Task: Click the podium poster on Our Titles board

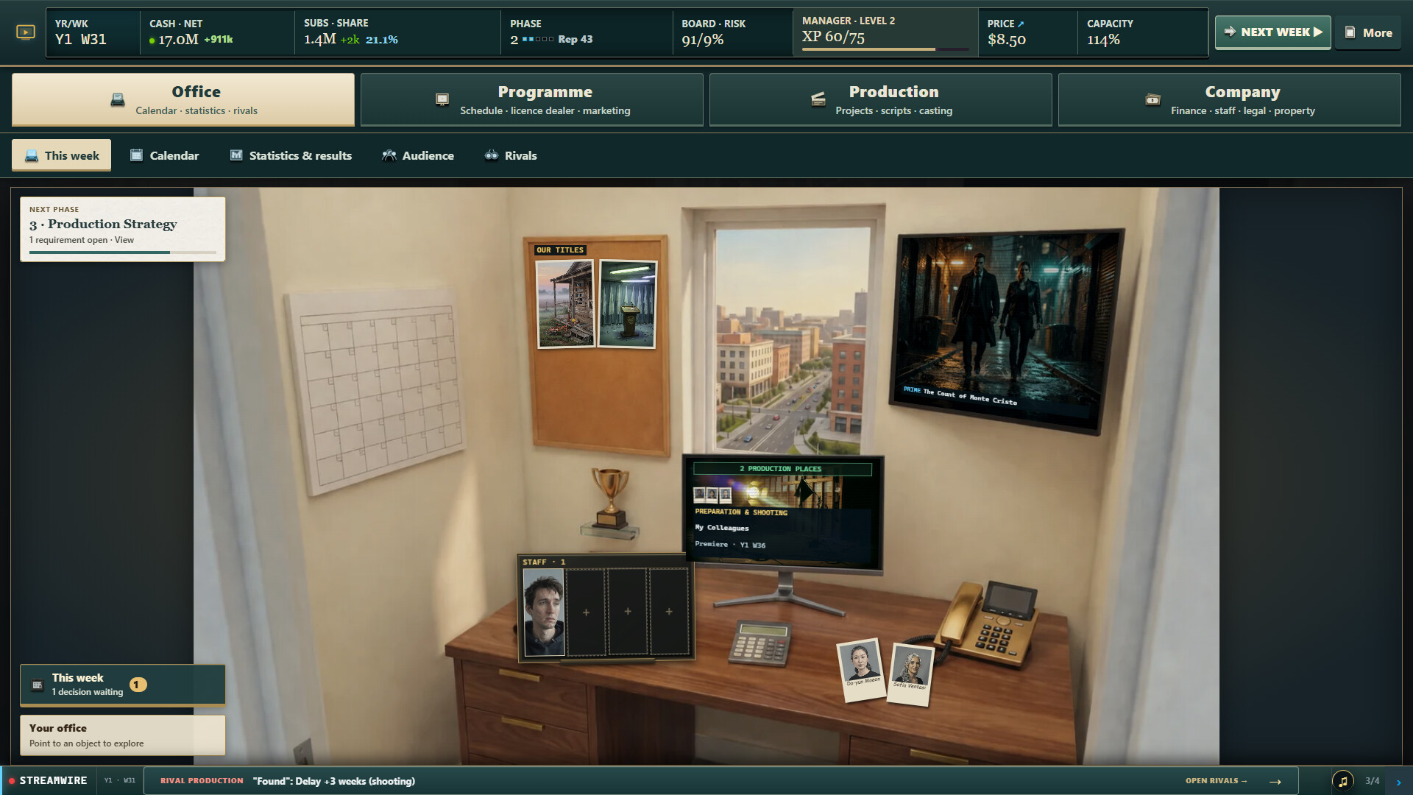Action: tap(627, 304)
